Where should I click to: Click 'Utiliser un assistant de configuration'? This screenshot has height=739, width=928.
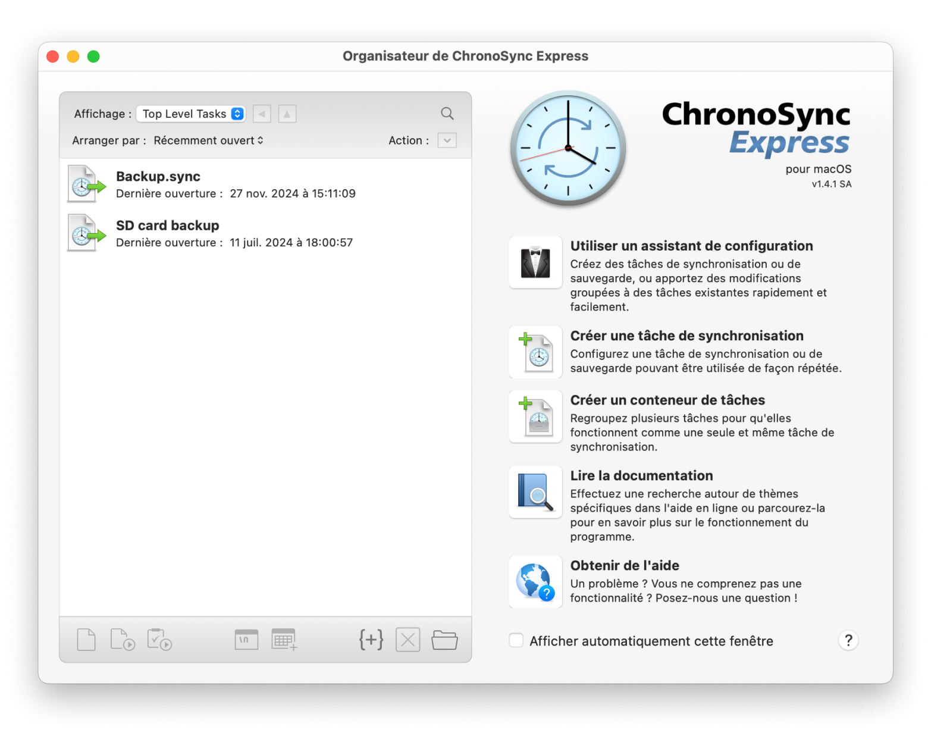(691, 246)
